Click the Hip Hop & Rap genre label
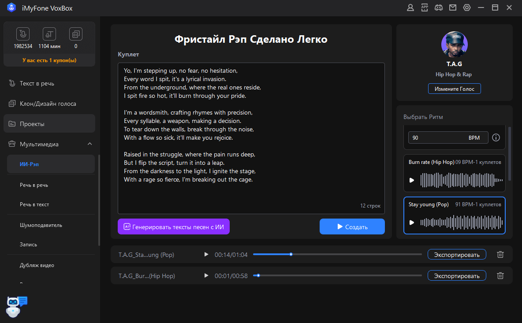The width and height of the screenshot is (522, 323). 453,74
